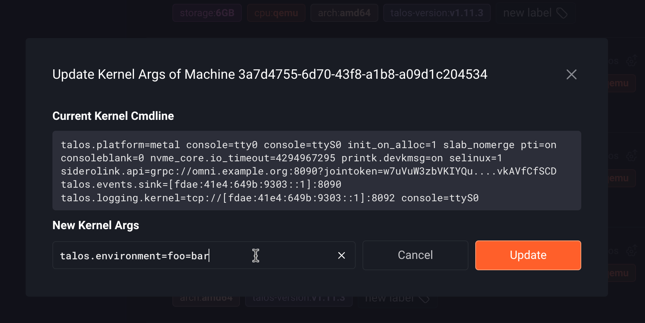This screenshot has height=323, width=645.
Task: Confirm with the orange Update button
Action: click(x=528, y=255)
